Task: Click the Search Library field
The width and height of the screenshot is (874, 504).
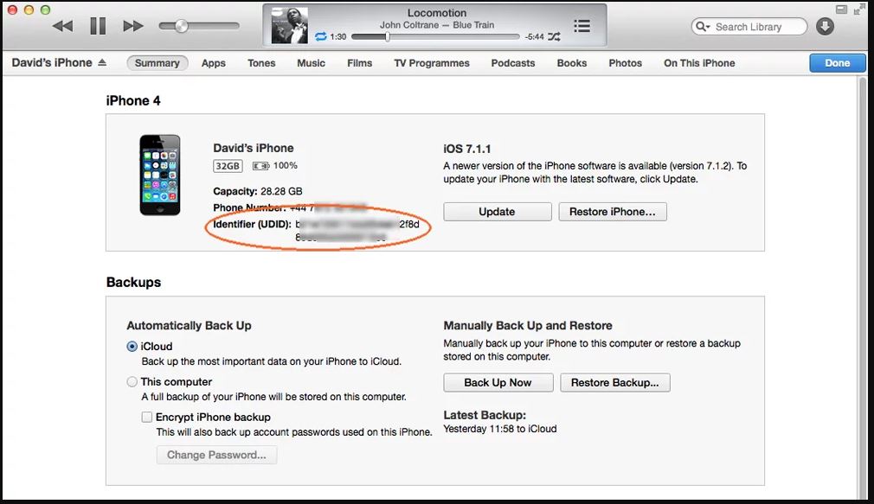Action: click(749, 27)
